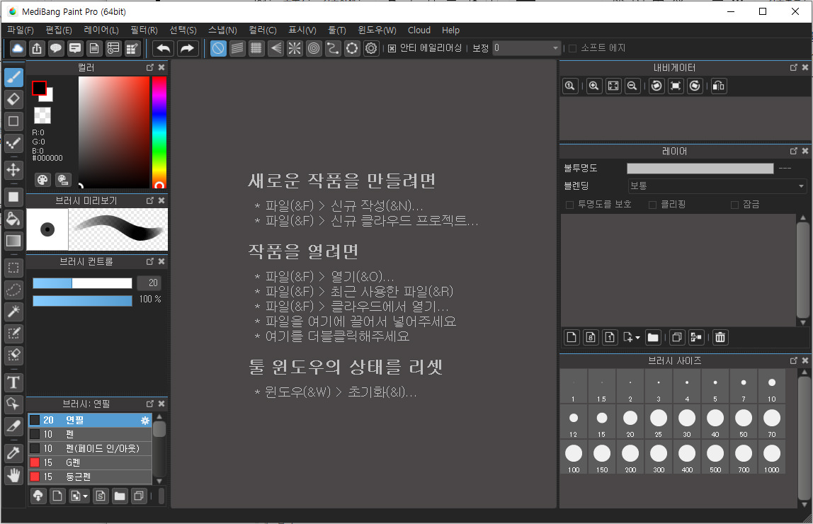Enable the Clipping checkbox in Layers panel
The width and height of the screenshot is (813, 524).
coord(652,205)
